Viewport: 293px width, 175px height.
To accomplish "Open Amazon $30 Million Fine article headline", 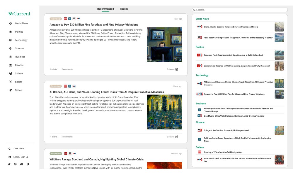I will point(94,25).
